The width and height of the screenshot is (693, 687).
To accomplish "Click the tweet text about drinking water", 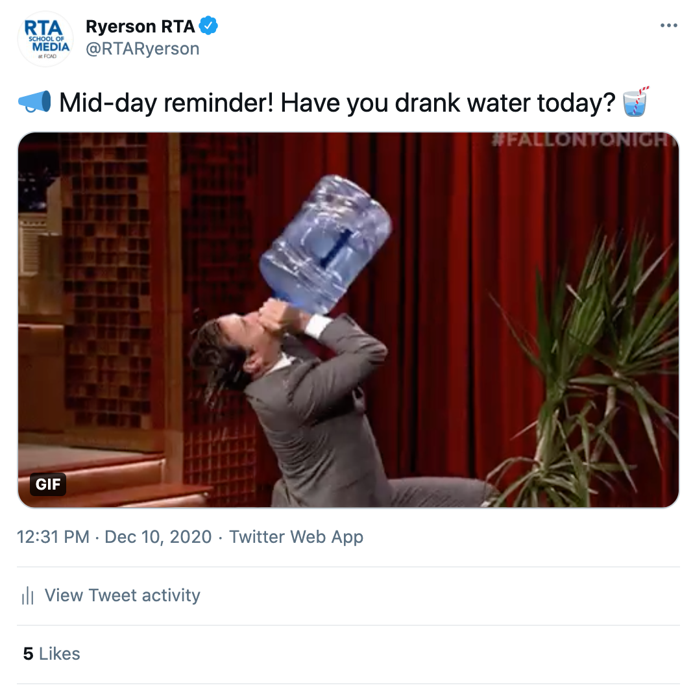I will pyautogui.click(x=336, y=103).
